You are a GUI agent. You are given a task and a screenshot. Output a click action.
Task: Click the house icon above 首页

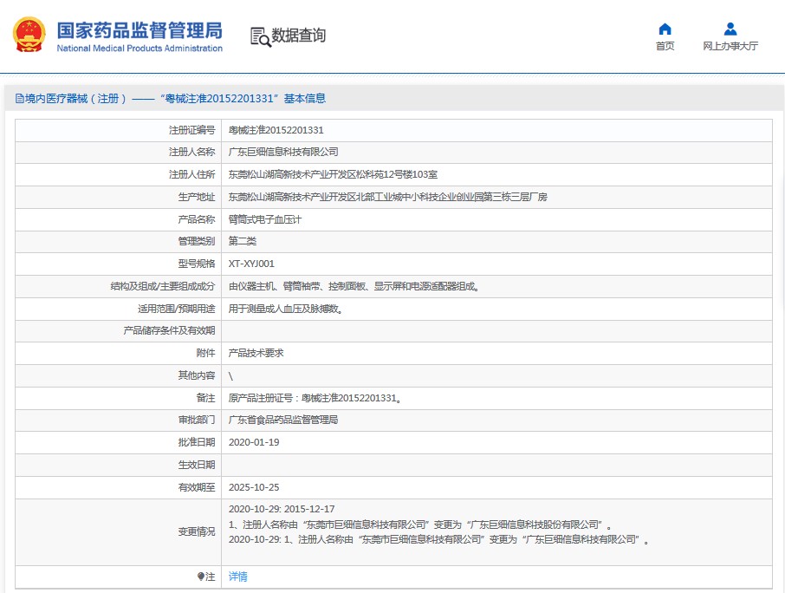[x=665, y=29]
